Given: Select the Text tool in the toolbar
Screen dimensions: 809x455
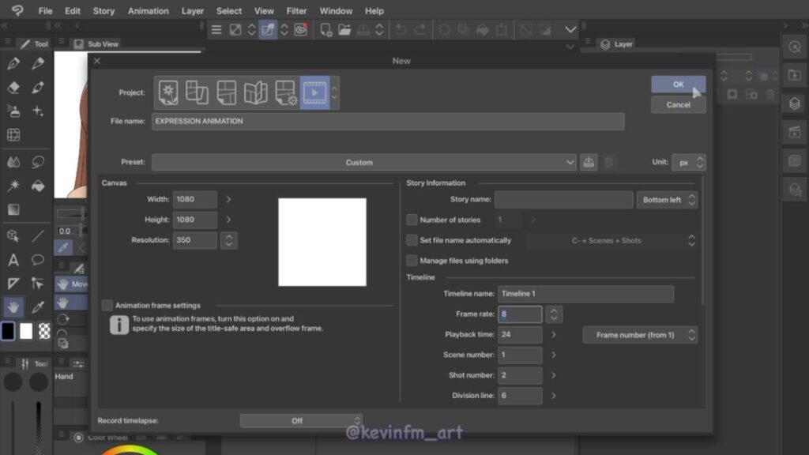Looking at the screenshot, I should (x=13, y=260).
